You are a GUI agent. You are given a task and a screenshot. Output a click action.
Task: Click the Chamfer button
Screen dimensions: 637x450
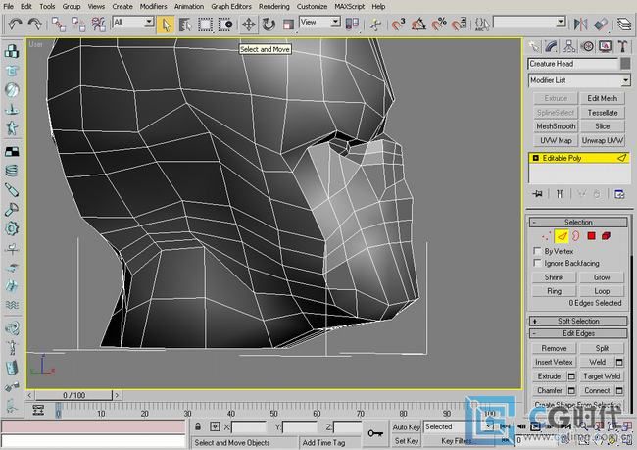tap(550, 390)
